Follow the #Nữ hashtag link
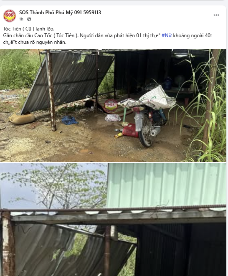Screen dimensions: 228x276 167,35
